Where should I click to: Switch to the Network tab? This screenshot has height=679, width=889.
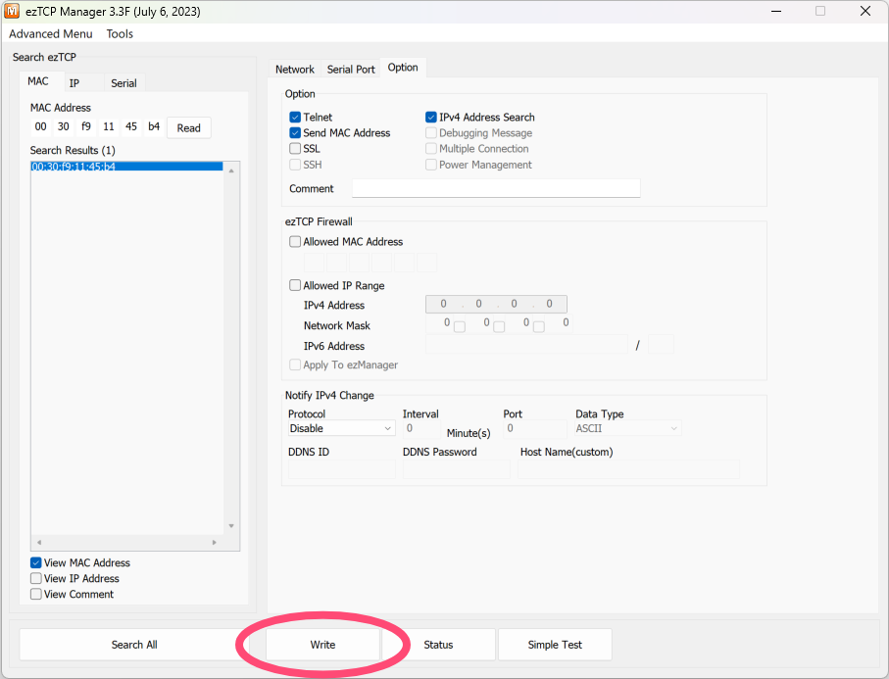(x=294, y=70)
